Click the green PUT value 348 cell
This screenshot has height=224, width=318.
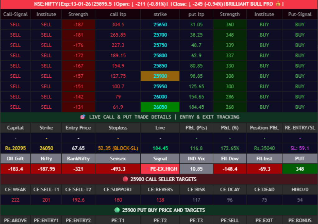(300, 169)
